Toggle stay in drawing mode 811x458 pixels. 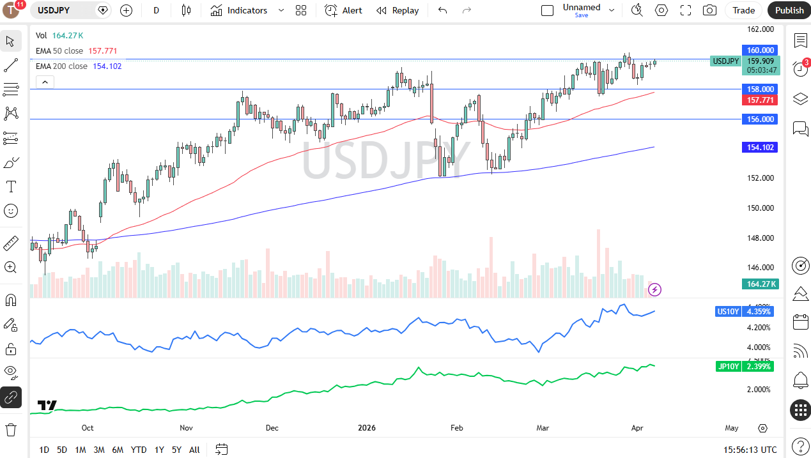(10, 324)
